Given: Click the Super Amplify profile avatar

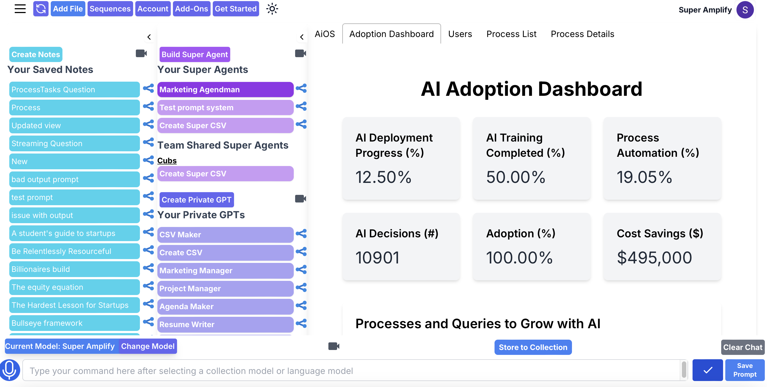Looking at the screenshot, I should click(745, 10).
